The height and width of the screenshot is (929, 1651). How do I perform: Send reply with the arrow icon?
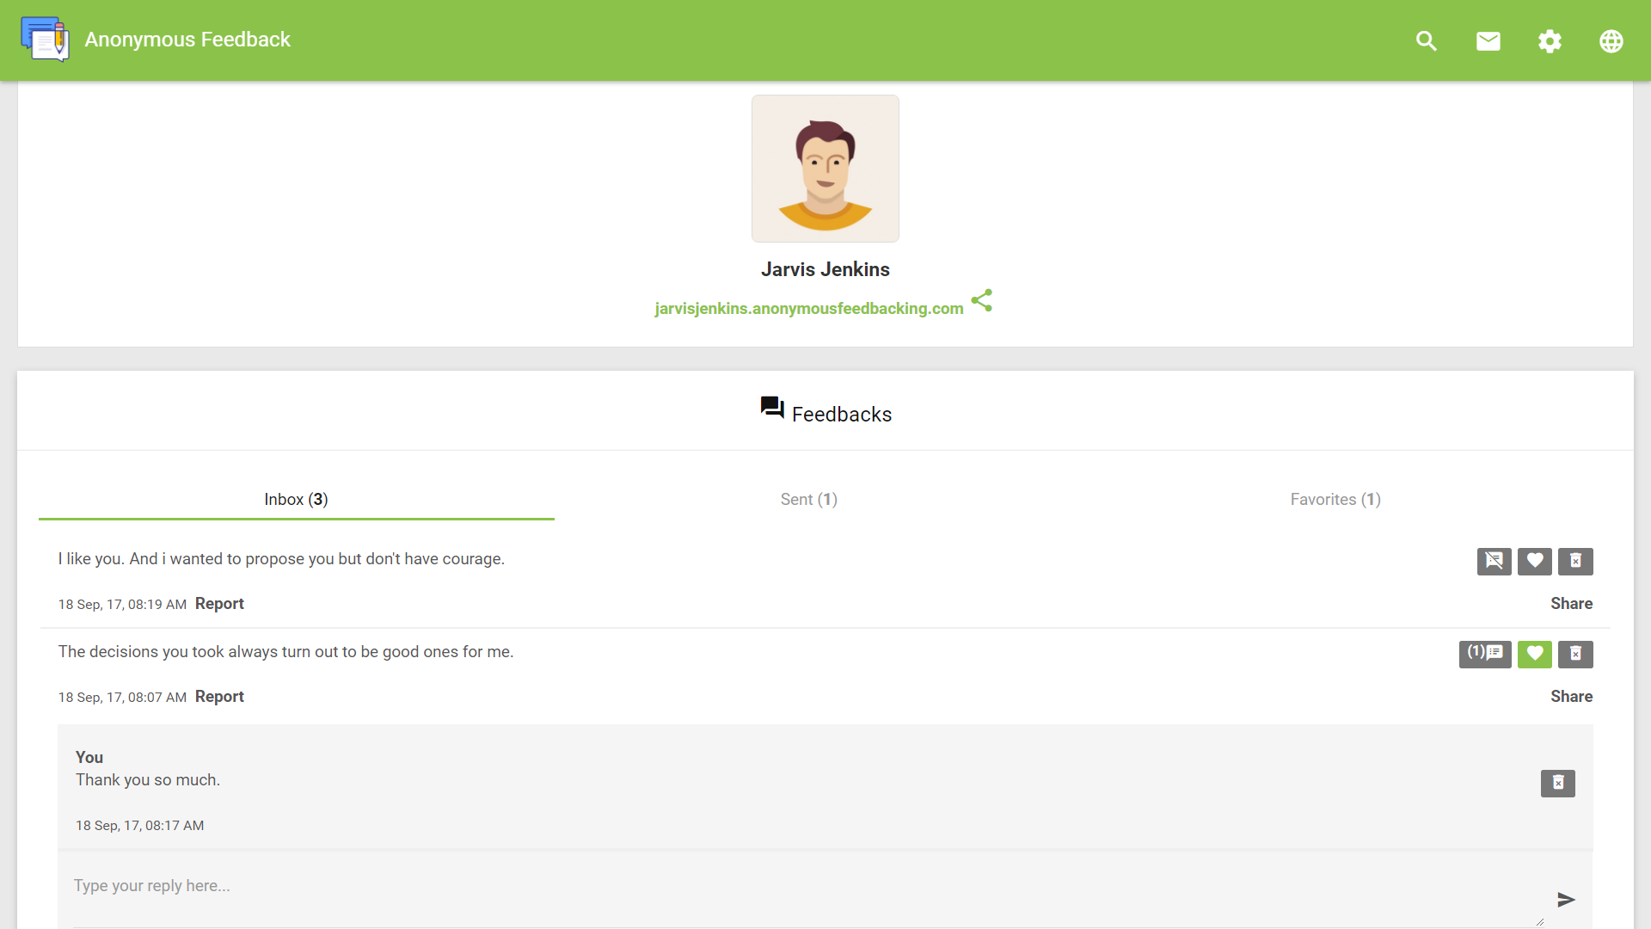coord(1566,899)
